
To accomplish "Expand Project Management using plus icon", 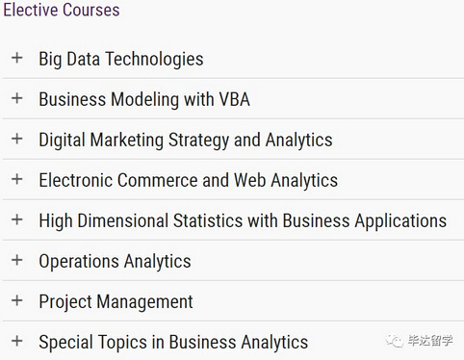I will click(17, 300).
